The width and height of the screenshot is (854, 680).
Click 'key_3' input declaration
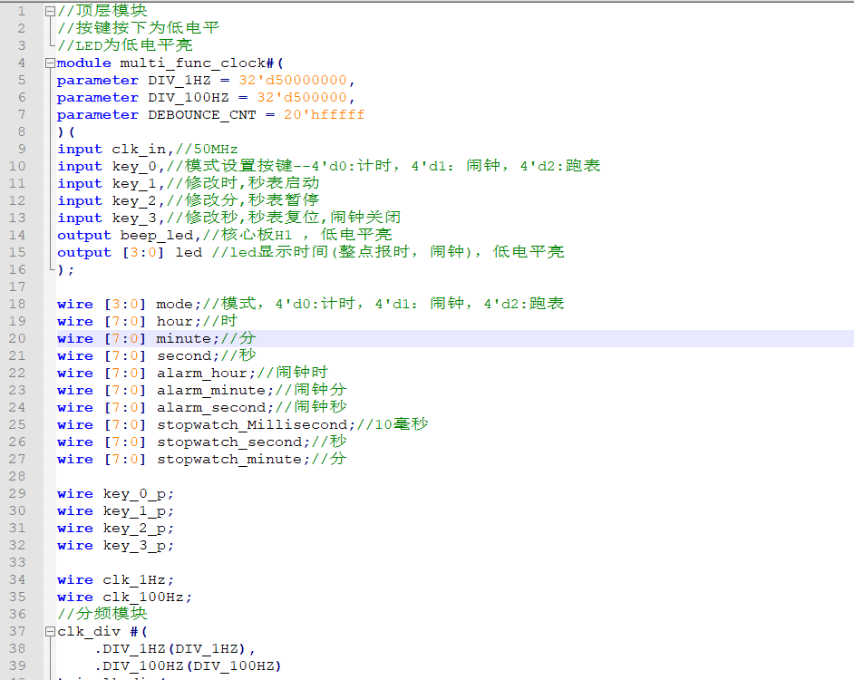click(x=134, y=218)
